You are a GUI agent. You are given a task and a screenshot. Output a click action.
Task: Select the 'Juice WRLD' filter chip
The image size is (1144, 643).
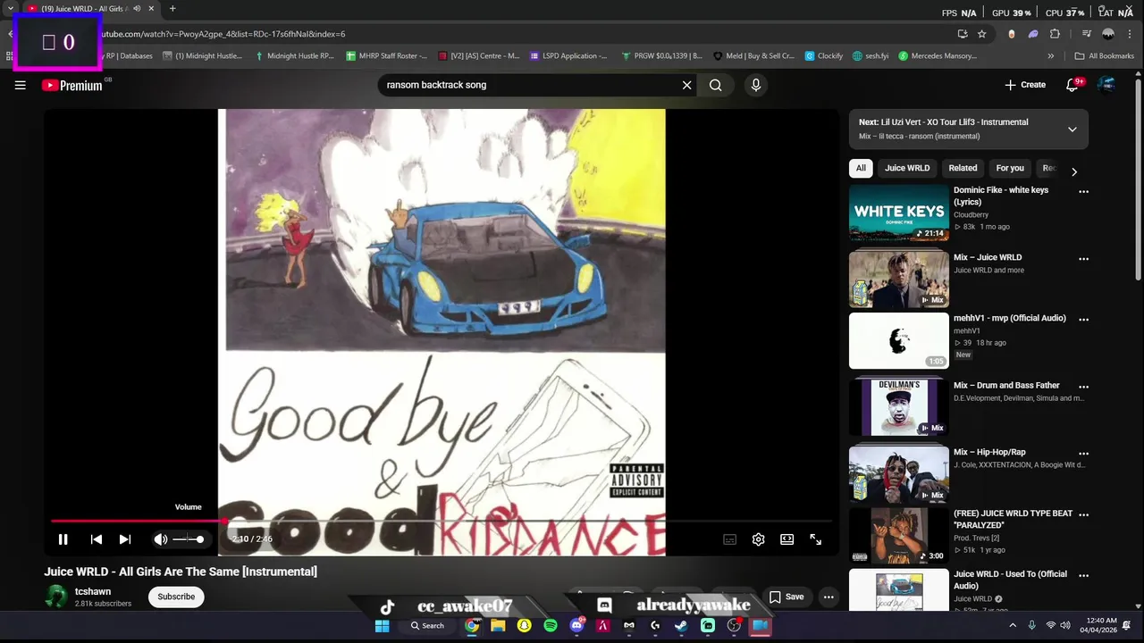coord(907,168)
